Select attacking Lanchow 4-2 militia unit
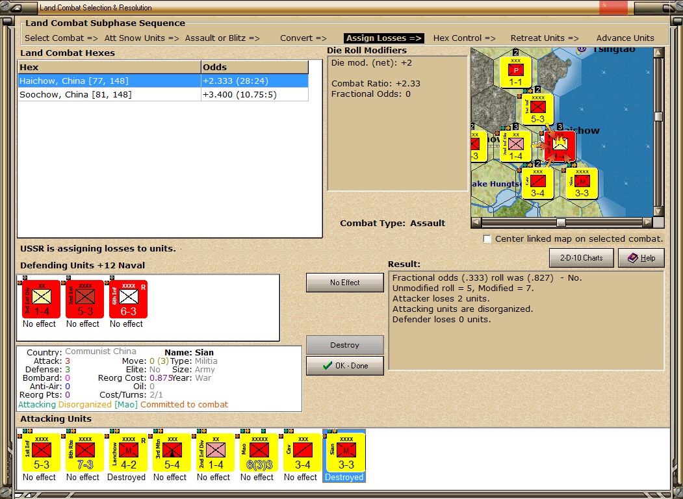This screenshot has width=683, height=499. point(128,452)
